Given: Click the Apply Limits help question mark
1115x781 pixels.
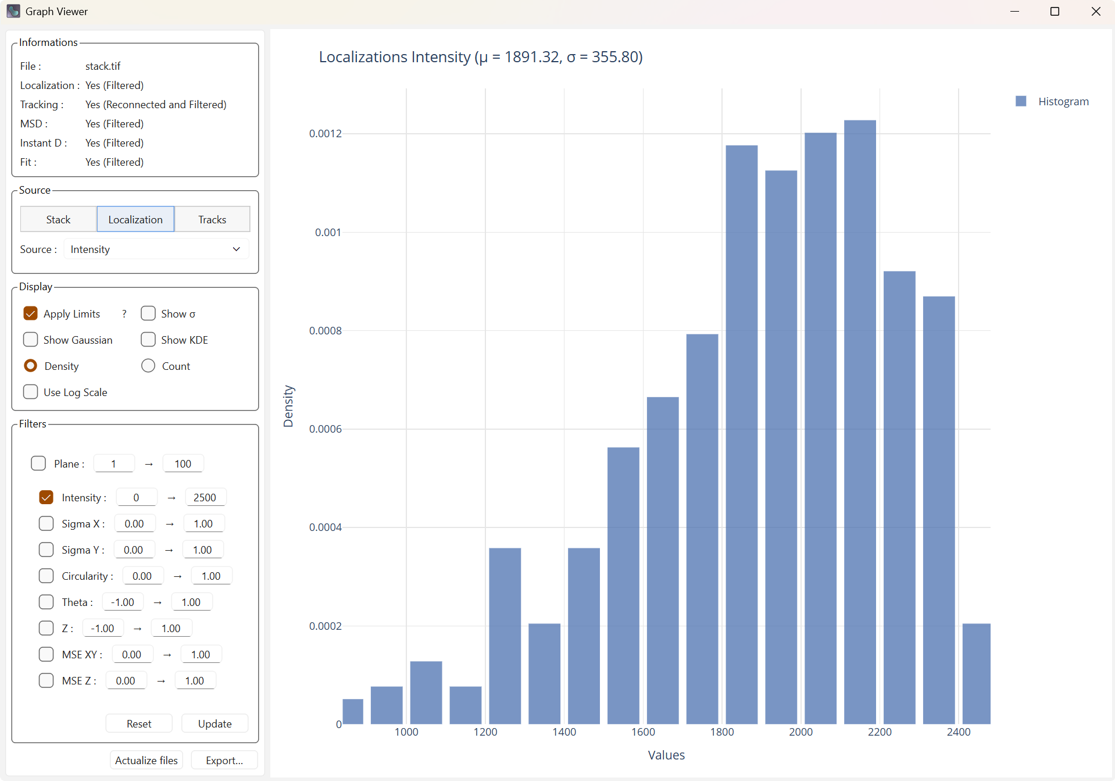Looking at the screenshot, I should 124,314.
